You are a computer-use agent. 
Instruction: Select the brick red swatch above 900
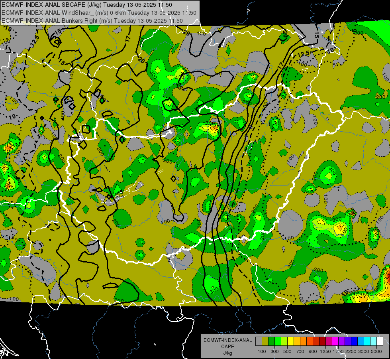(316, 341)
